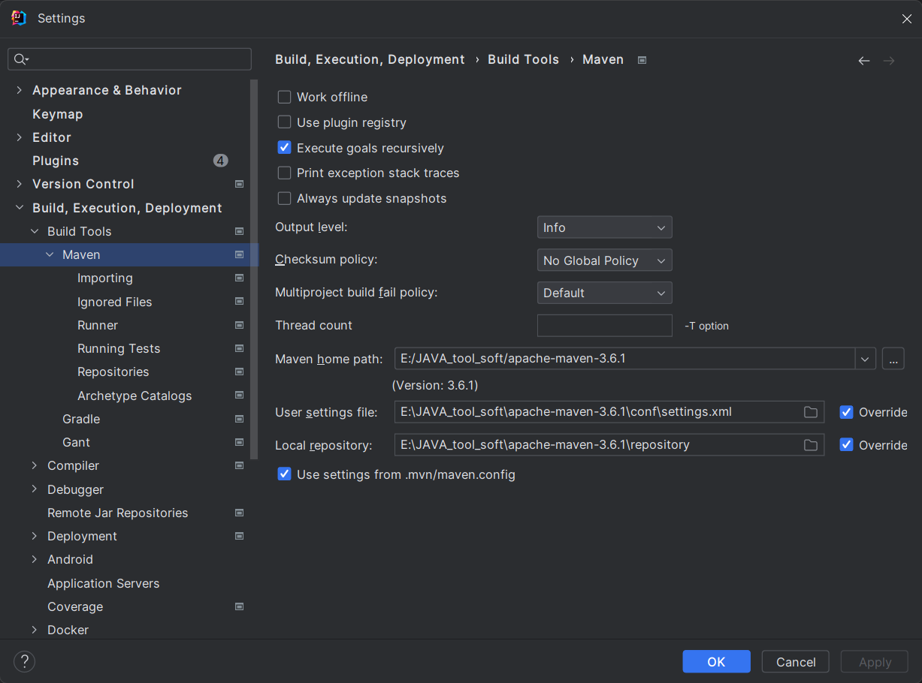The height and width of the screenshot is (683, 922).
Task: Click the project-level icon beside Maven breadcrumb
Action: [x=642, y=60]
